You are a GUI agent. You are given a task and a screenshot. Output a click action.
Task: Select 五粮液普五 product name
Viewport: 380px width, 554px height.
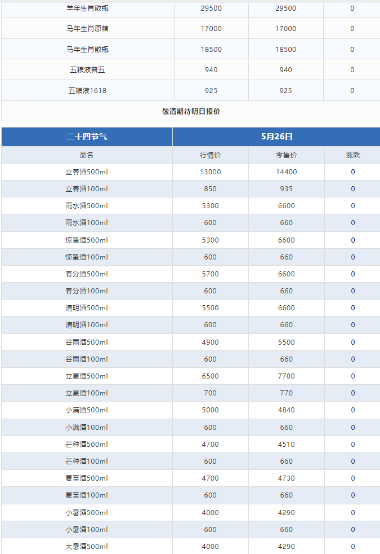(87, 69)
